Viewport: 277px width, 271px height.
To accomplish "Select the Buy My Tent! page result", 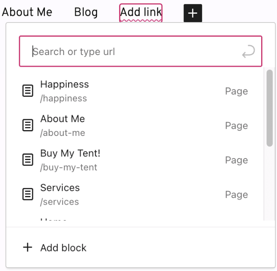I will tap(70, 153).
